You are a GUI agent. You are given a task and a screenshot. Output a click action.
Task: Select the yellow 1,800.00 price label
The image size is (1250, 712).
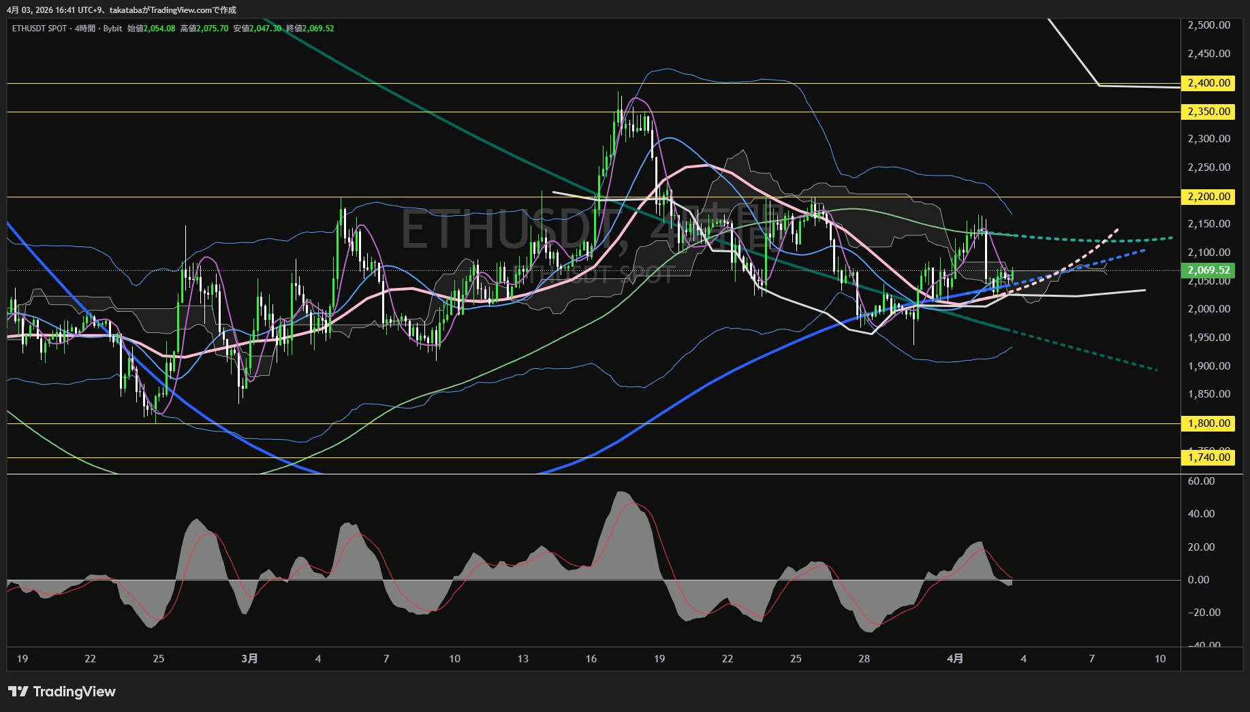(x=1208, y=423)
